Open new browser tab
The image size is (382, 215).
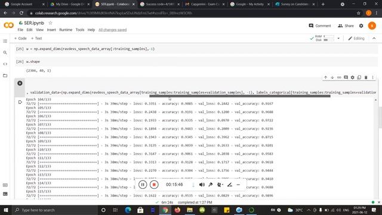pos(323,4)
